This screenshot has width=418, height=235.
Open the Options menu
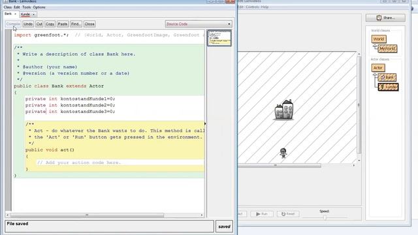(39, 7)
